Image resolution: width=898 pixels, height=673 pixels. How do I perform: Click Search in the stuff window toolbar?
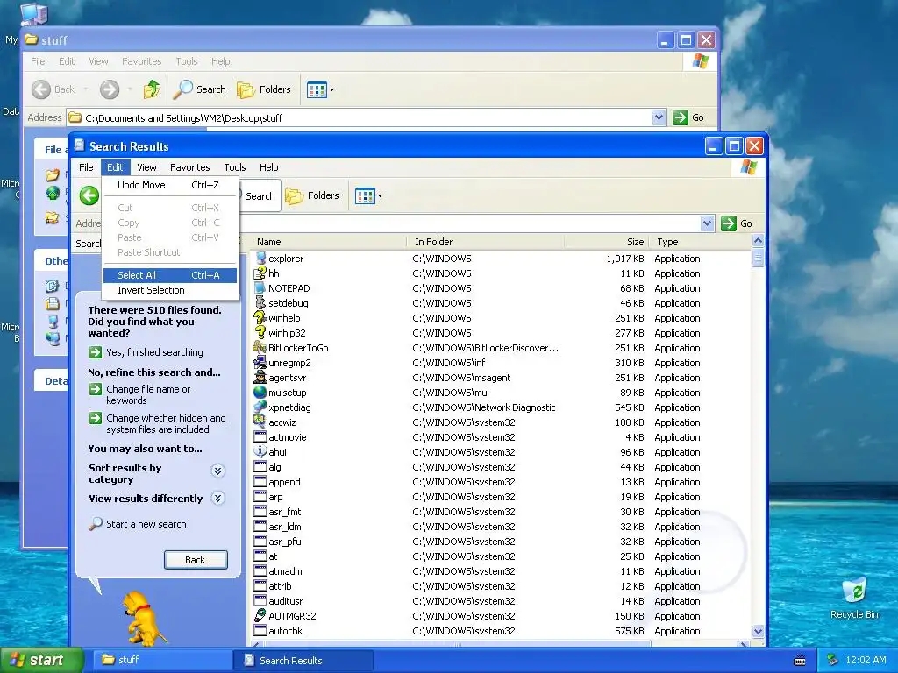pyautogui.click(x=200, y=89)
